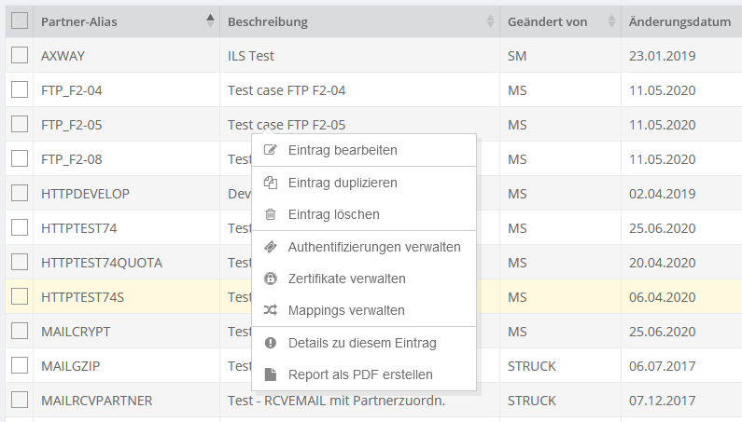Click the file icon for Report als PDF

click(271, 374)
